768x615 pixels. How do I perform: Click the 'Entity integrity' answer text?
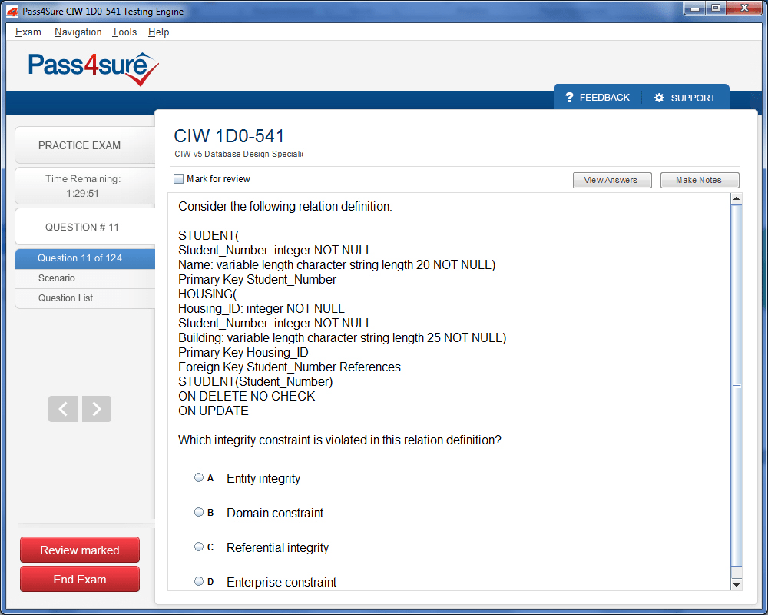point(263,479)
